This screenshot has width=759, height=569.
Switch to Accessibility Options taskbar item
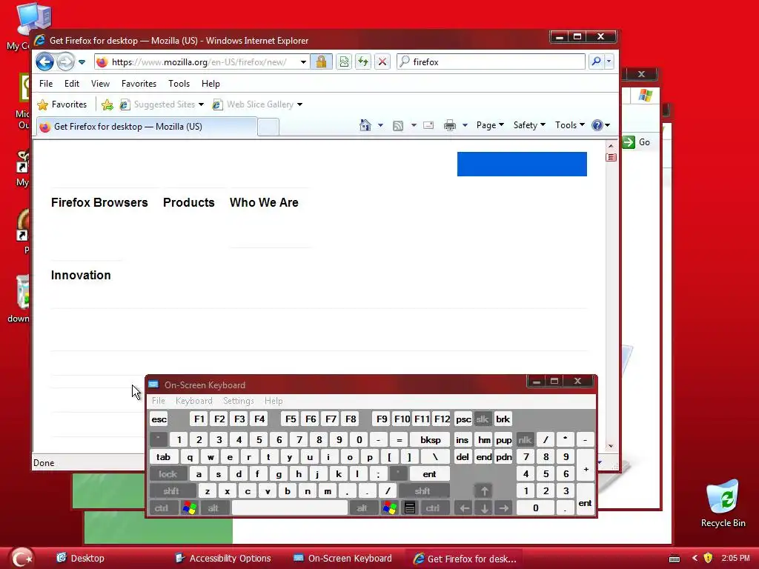click(x=223, y=559)
